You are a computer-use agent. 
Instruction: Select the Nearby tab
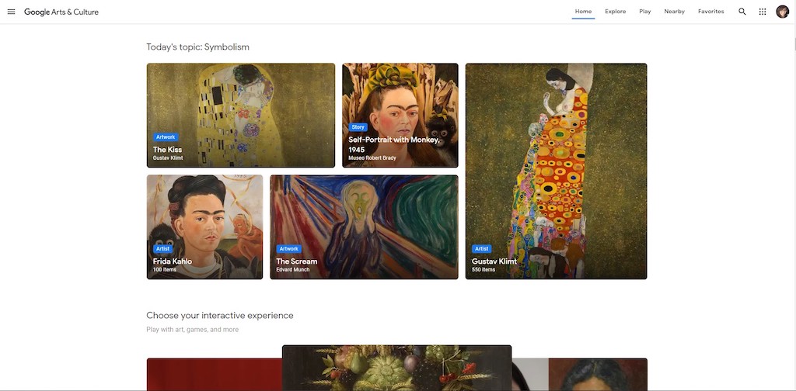click(674, 12)
